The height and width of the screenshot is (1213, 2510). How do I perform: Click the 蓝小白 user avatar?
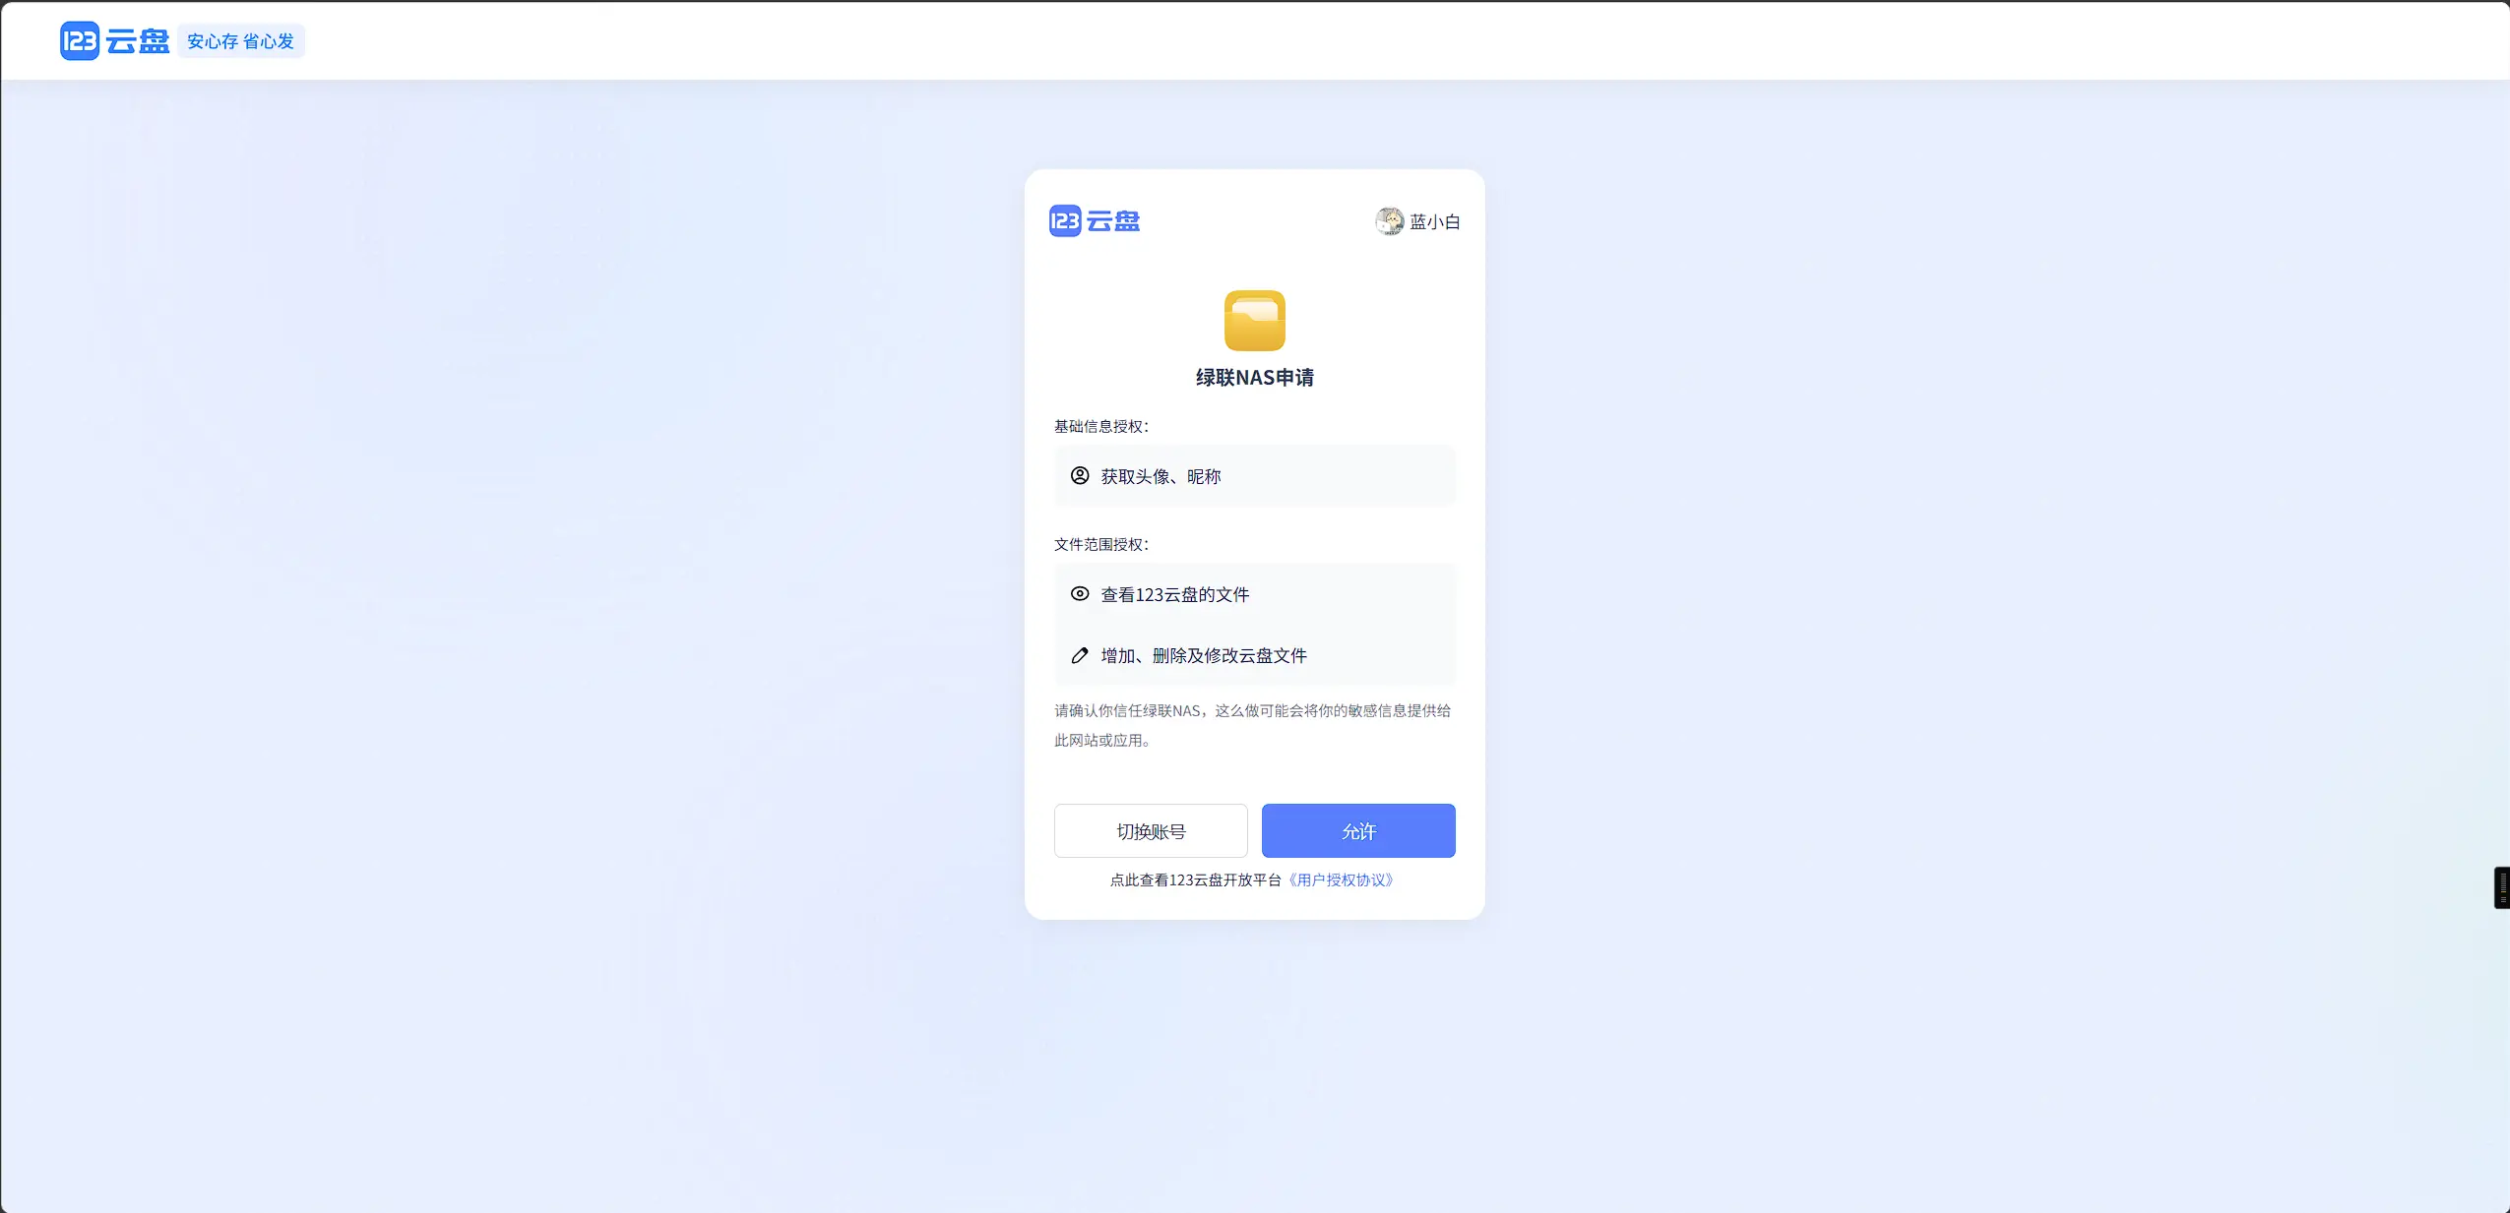[1389, 221]
